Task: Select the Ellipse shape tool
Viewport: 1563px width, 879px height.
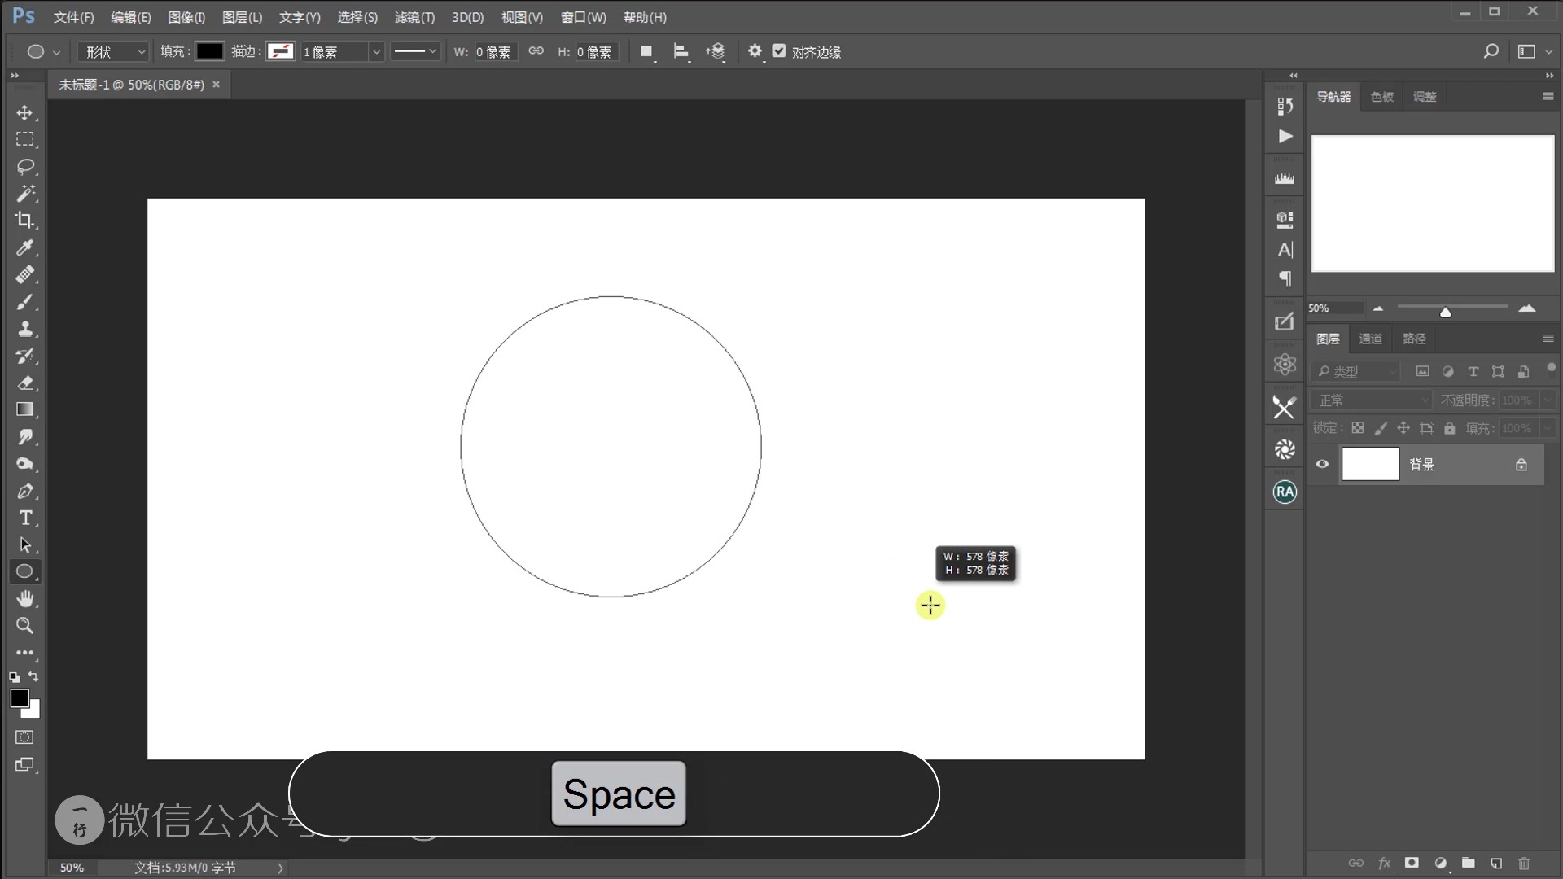Action: coord(24,571)
